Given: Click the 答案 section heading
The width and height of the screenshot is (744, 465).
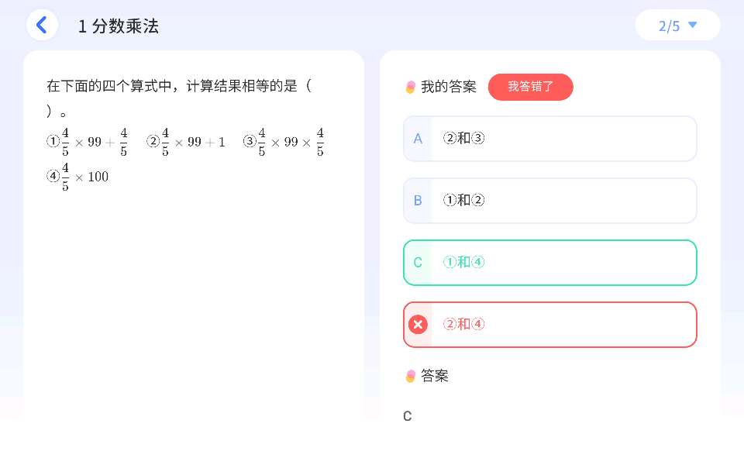Looking at the screenshot, I should 435,377.
